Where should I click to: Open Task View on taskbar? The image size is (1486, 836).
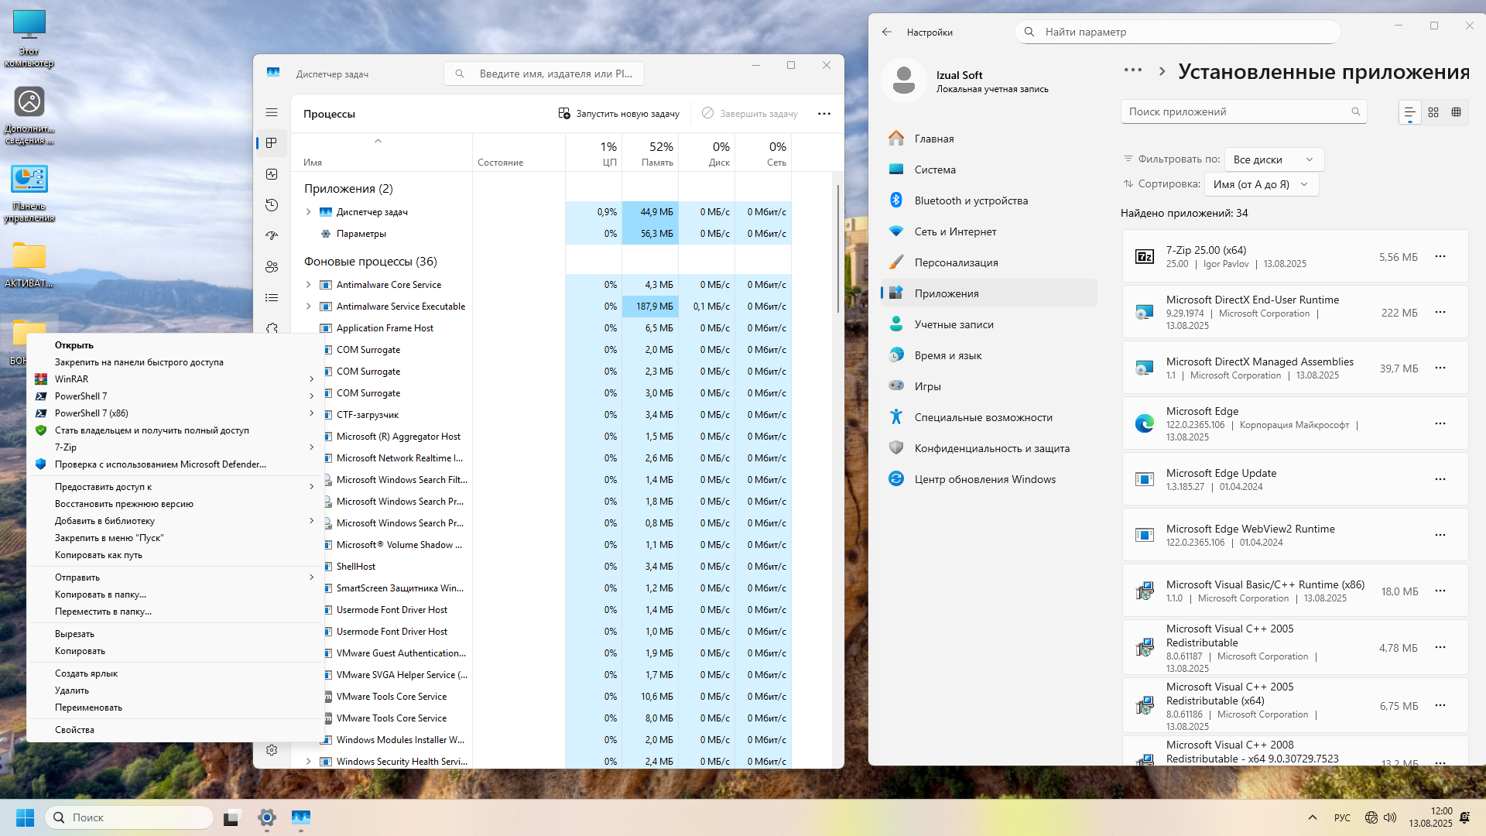(x=232, y=817)
